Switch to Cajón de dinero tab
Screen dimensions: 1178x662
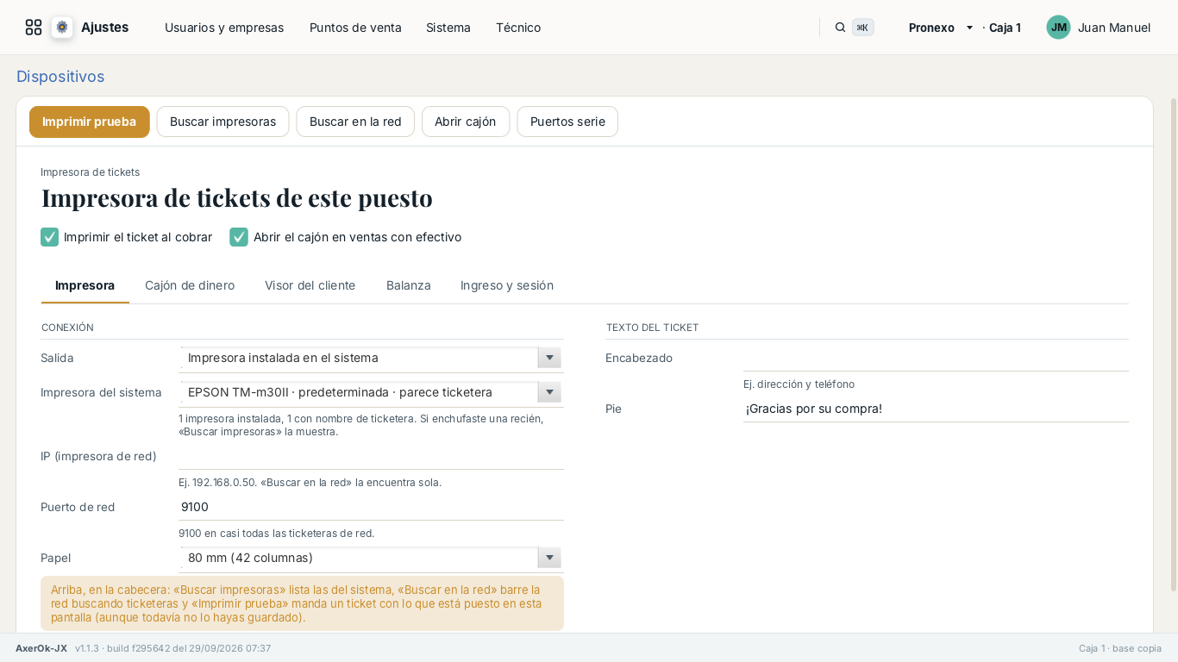(x=190, y=285)
